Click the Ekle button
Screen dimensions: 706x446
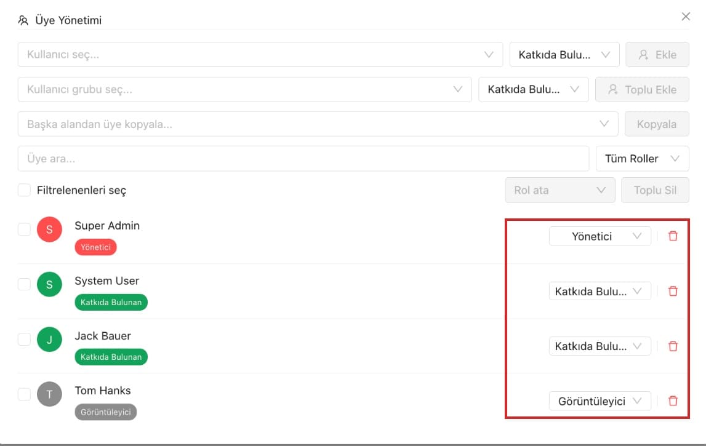click(x=657, y=55)
